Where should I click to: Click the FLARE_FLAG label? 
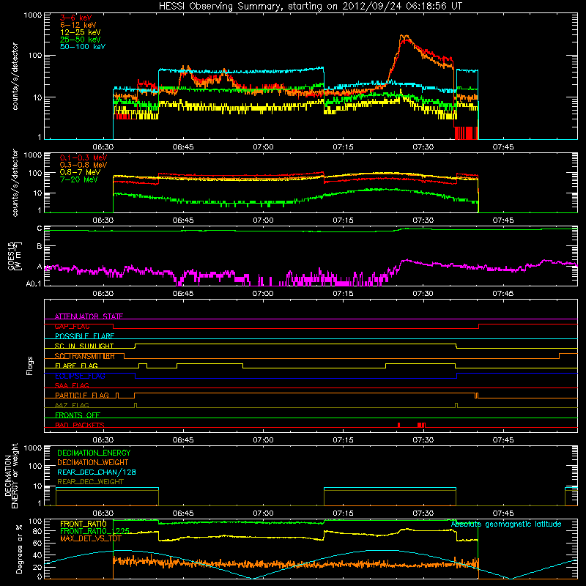pyautogui.click(x=76, y=366)
